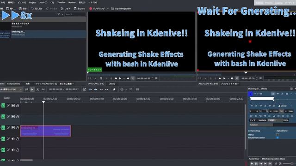This screenshot has height=166, width=296.
Task: Click the insert clip zone icon in timeline
Action: point(90,89)
